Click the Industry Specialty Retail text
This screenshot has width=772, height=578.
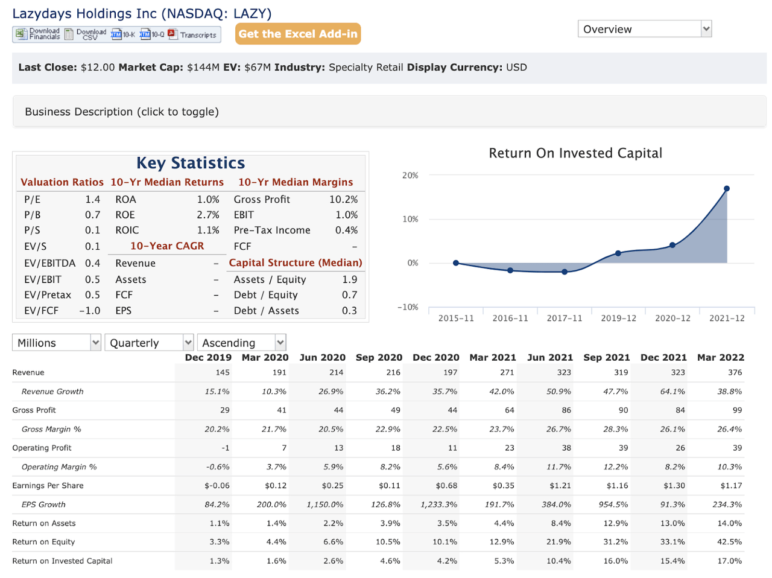pos(339,68)
